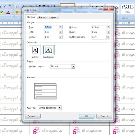Open the Highlight Color dropdown arrow
Image resolution: width=135 pixels, height=135 pixels.
4,12
